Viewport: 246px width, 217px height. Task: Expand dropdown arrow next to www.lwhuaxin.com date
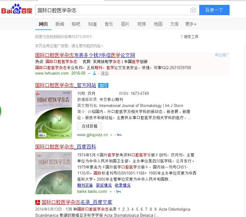click(x=89, y=73)
